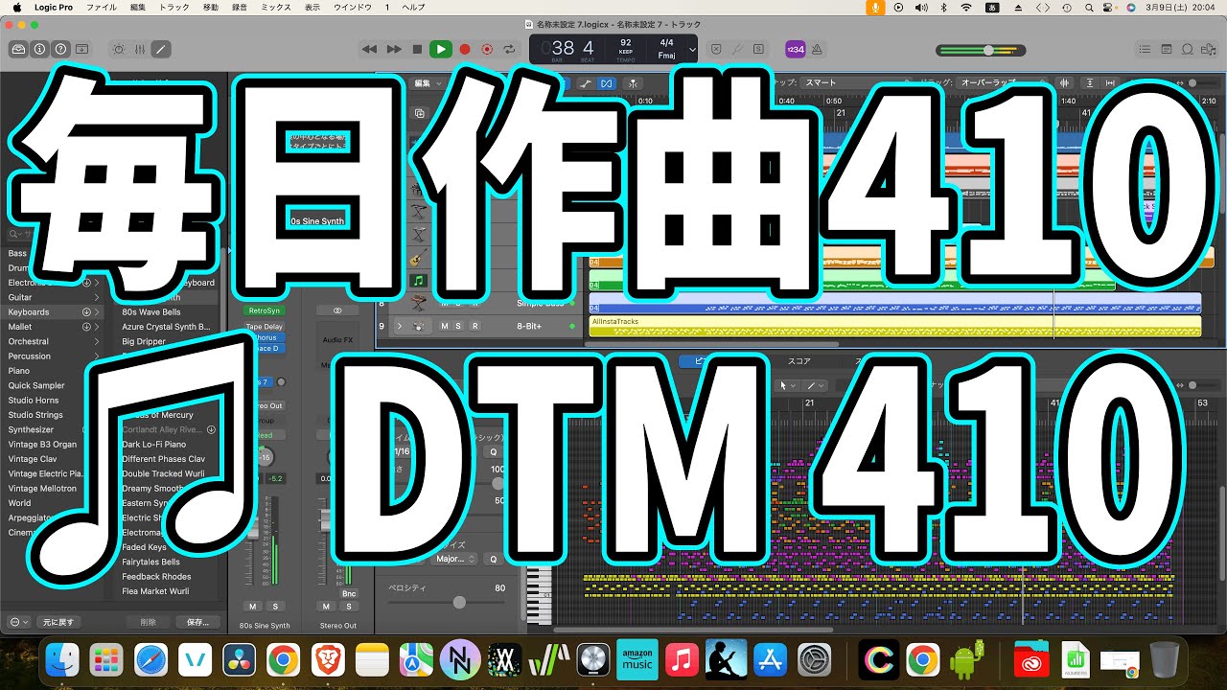
Task: Solo the 80s Sine Synth channel strip
Action: click(x=275, y=607)
